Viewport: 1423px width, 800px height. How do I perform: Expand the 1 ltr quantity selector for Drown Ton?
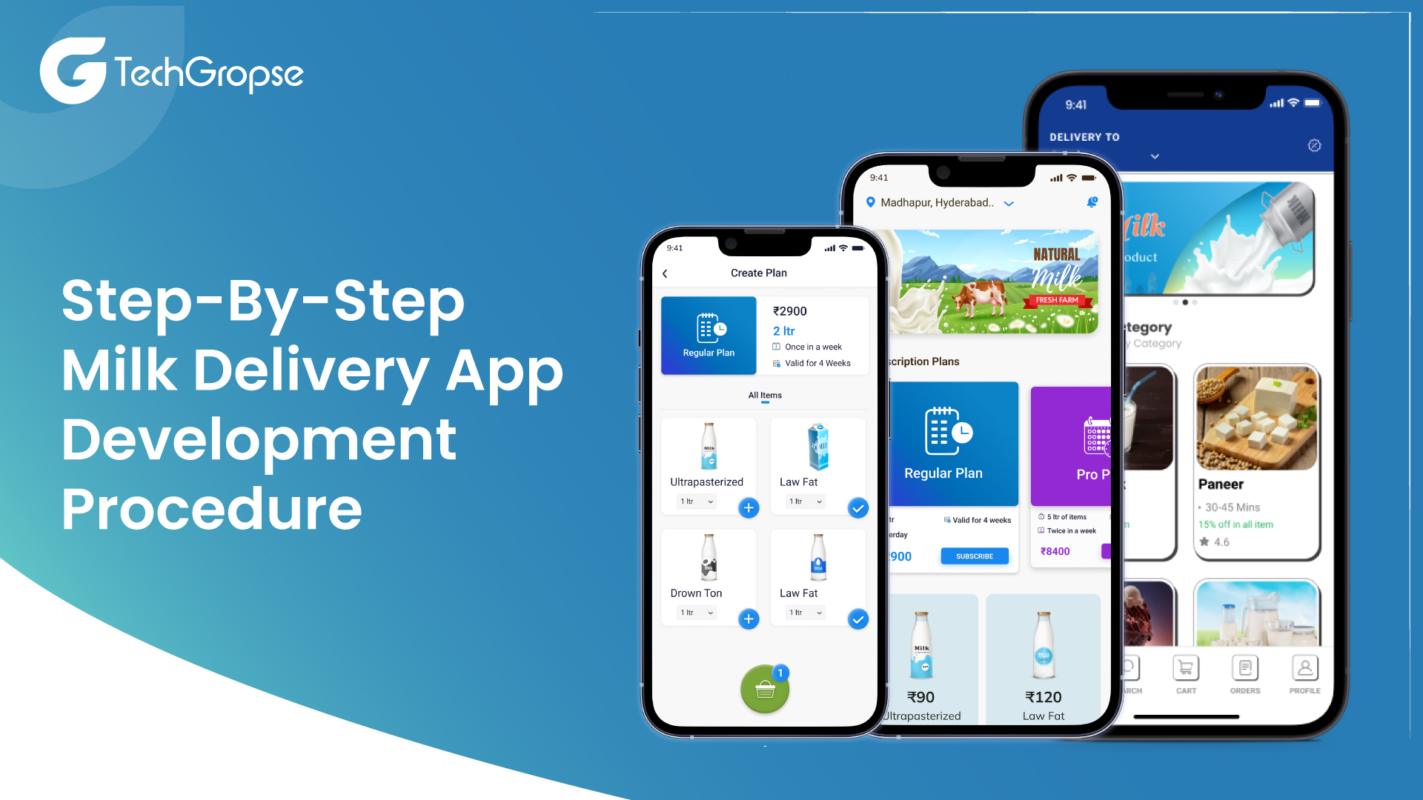(x=695, y=613)
